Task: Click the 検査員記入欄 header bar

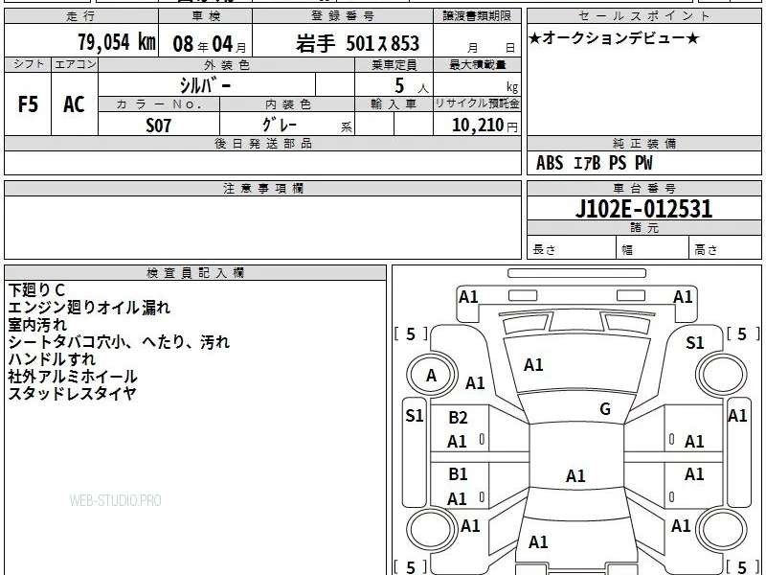Action: 195,273
